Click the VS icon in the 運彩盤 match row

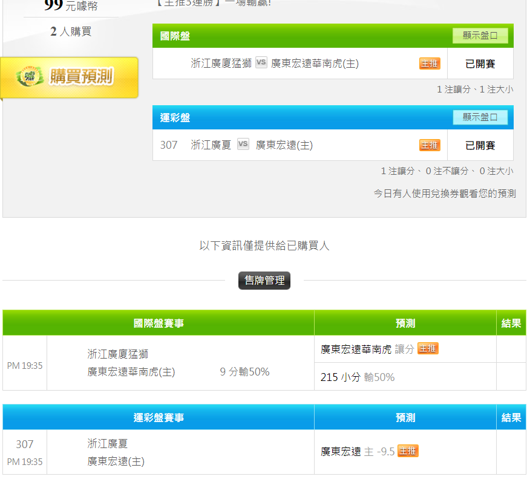[243, 145]
